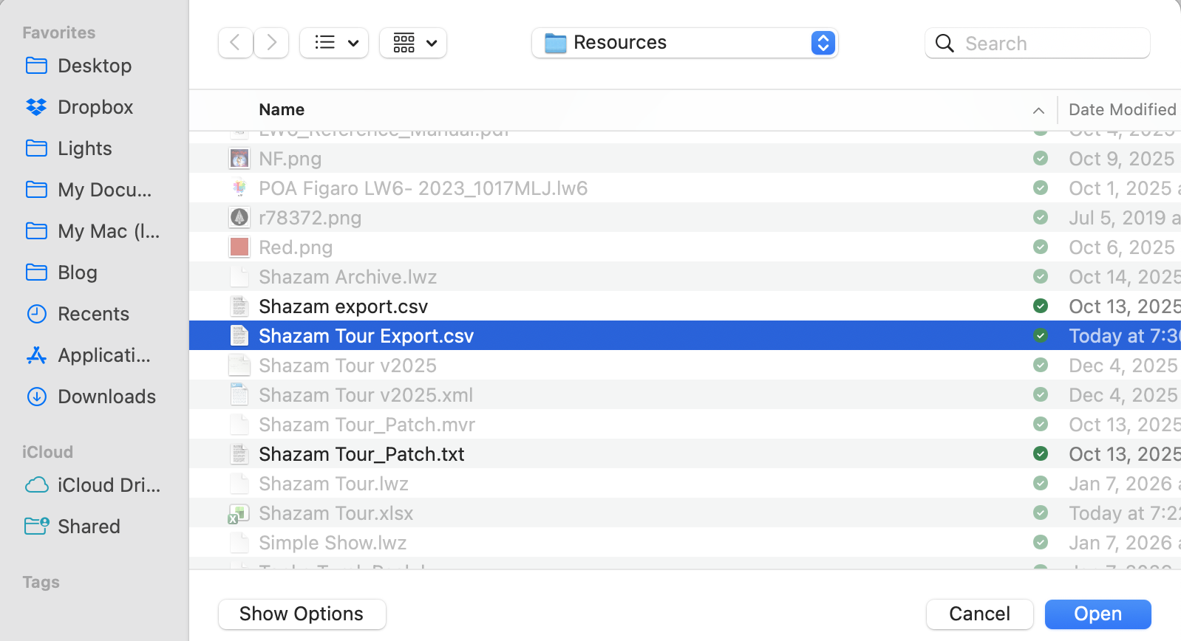Open Recents in the sidebar
This screenshot has width=1181, height=641.
pos(93,314)
